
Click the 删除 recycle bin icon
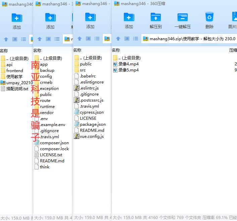click(x=209, y=17)
